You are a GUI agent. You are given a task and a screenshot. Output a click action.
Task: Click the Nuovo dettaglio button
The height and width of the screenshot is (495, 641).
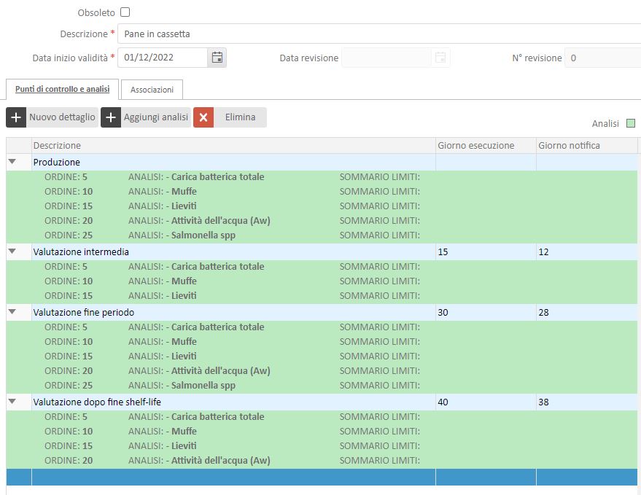click(52, 117)
